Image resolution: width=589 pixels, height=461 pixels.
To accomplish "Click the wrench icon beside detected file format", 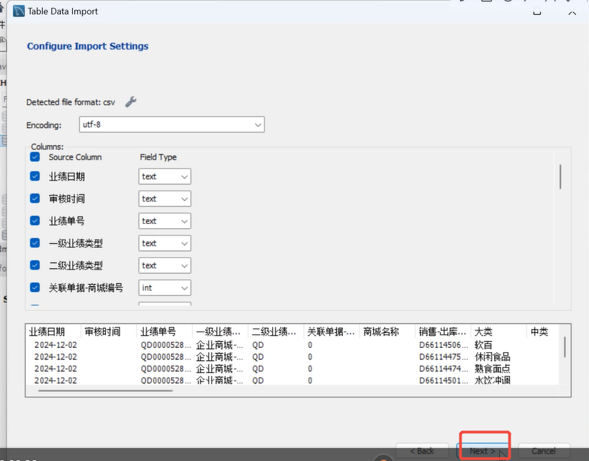I will pos(131,101).
